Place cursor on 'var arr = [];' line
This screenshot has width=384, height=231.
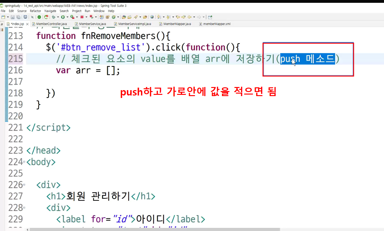(88, 70)
